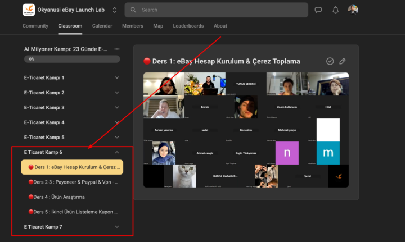Expand the E Ticaret Kamp 7 section
405x242 pixels.
(x=117, y=226)
